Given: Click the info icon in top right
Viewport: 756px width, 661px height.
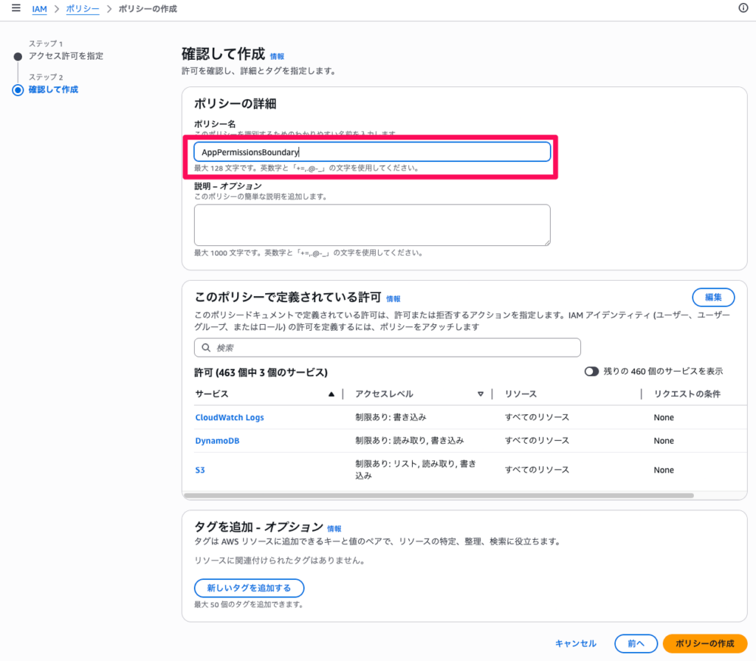Looking at the screenshot, I should 743,9.
